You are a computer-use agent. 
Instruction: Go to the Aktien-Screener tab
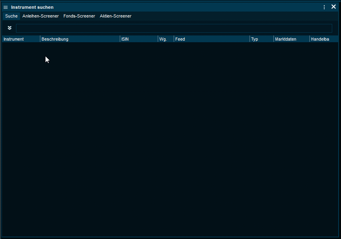click(x=115, y=16)
